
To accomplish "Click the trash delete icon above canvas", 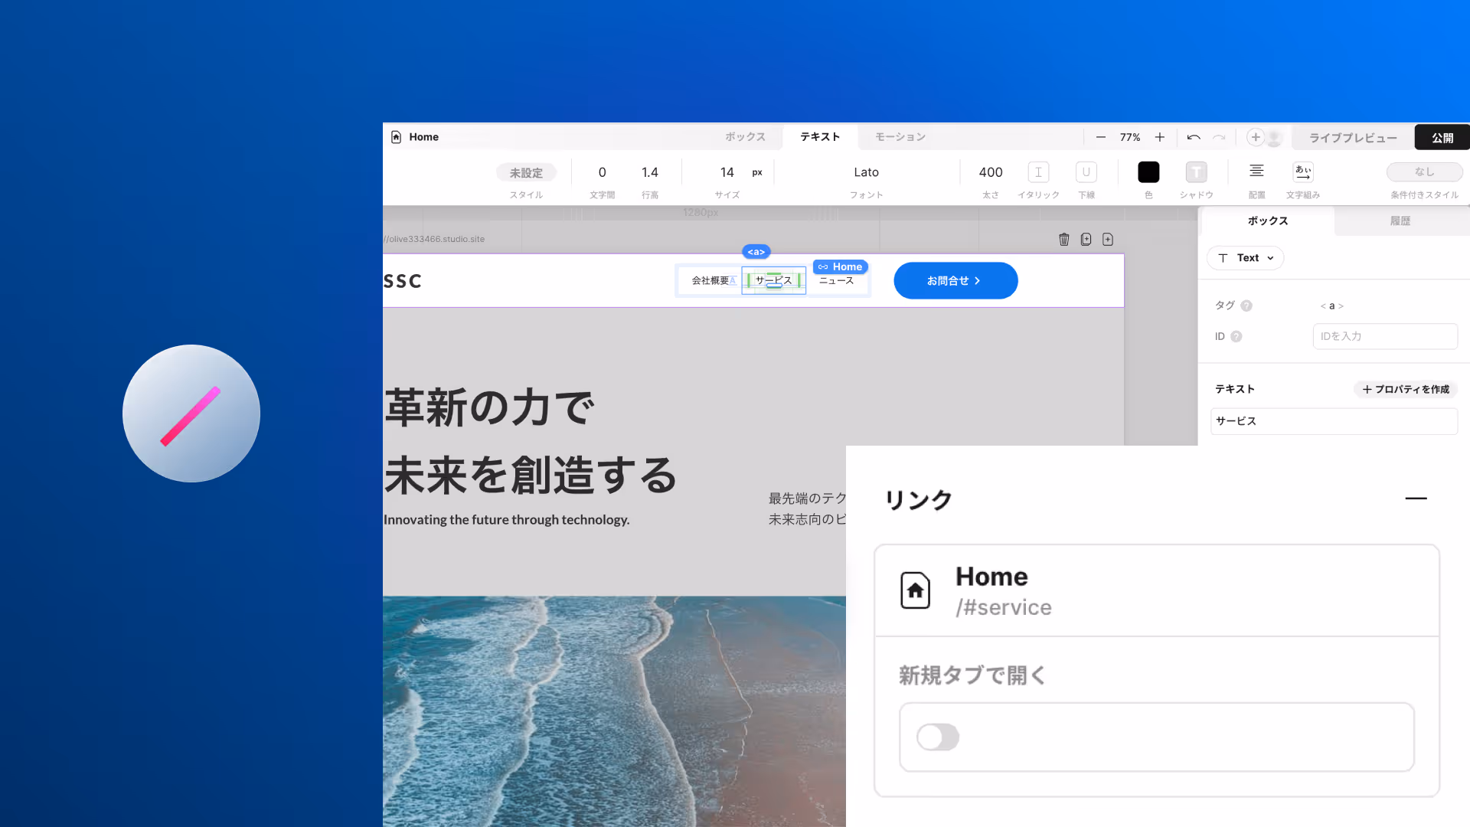I will (x=1063, y=240).
